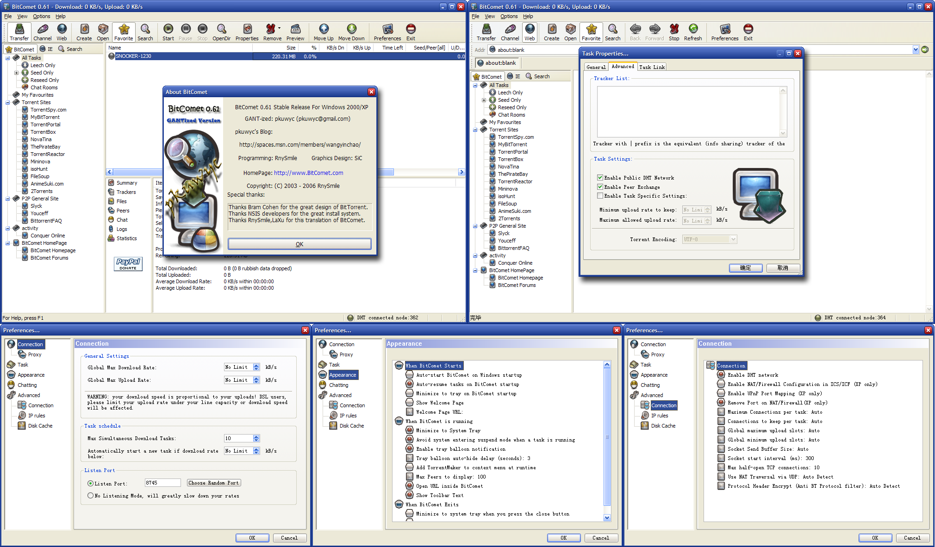The height and width of the screenshot is (547, 935).
Task: Open Preferences in left window toolbar
Action: (387, 32)
